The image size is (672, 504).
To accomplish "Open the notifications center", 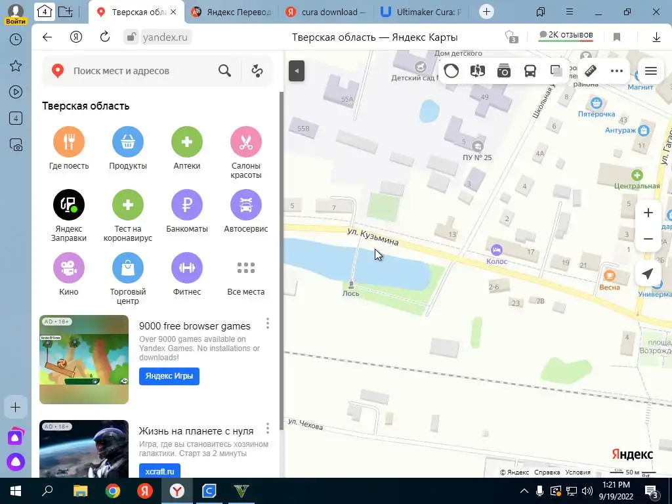I will click(652, 491).
